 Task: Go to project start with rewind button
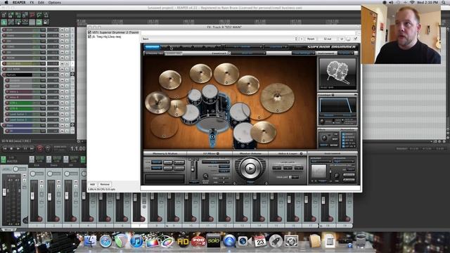(5, 148)
